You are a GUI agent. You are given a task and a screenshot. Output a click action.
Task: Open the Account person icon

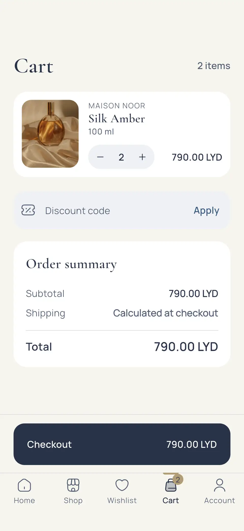click(220, 485)
